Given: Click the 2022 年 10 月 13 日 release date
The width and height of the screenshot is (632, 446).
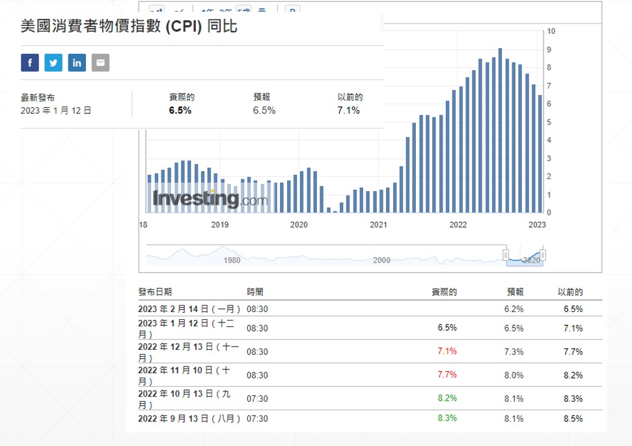Looking at the screenshot, I should tap(184, 399).
